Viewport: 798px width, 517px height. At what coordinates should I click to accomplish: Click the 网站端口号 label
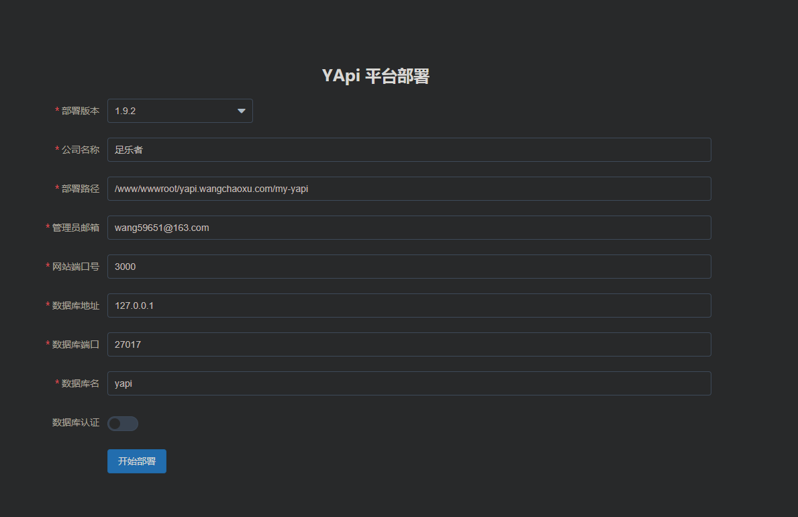pyautogui.click(x=76, y=267)
